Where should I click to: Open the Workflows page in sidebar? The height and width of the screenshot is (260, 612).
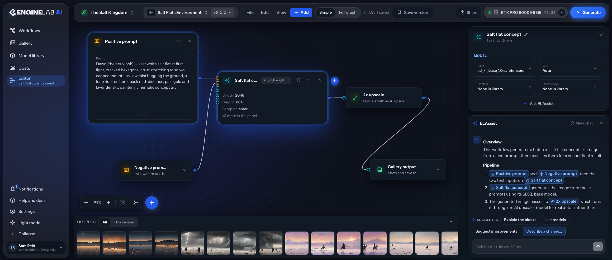(x=36, y=31)
